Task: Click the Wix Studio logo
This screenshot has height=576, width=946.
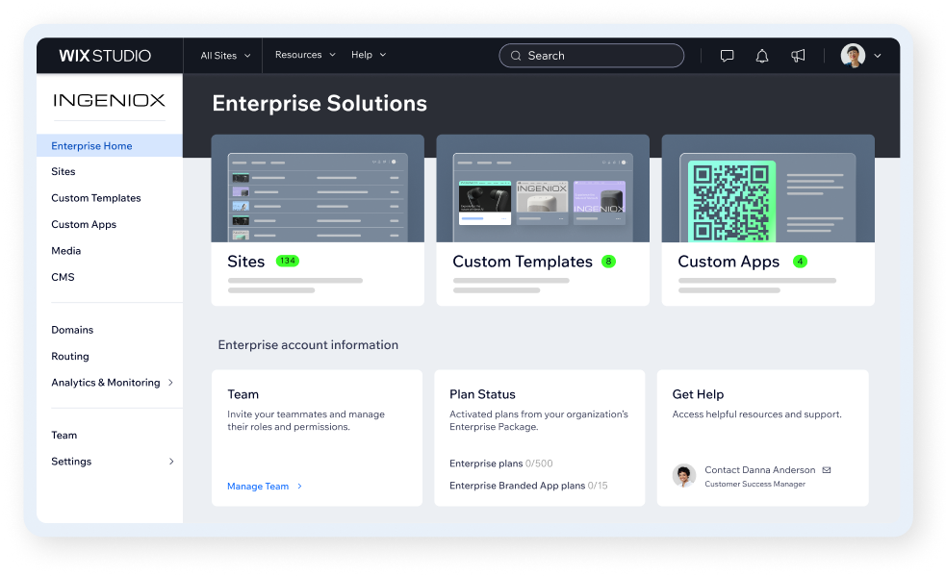Action: pyautogui.click(x=104, y=56)
